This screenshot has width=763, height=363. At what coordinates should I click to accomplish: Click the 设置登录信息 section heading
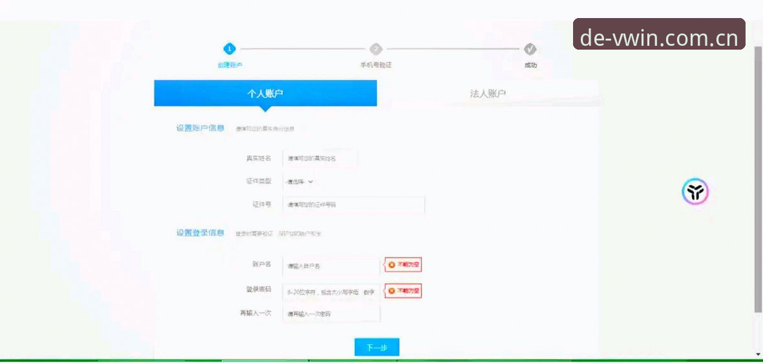coord(200,233)
